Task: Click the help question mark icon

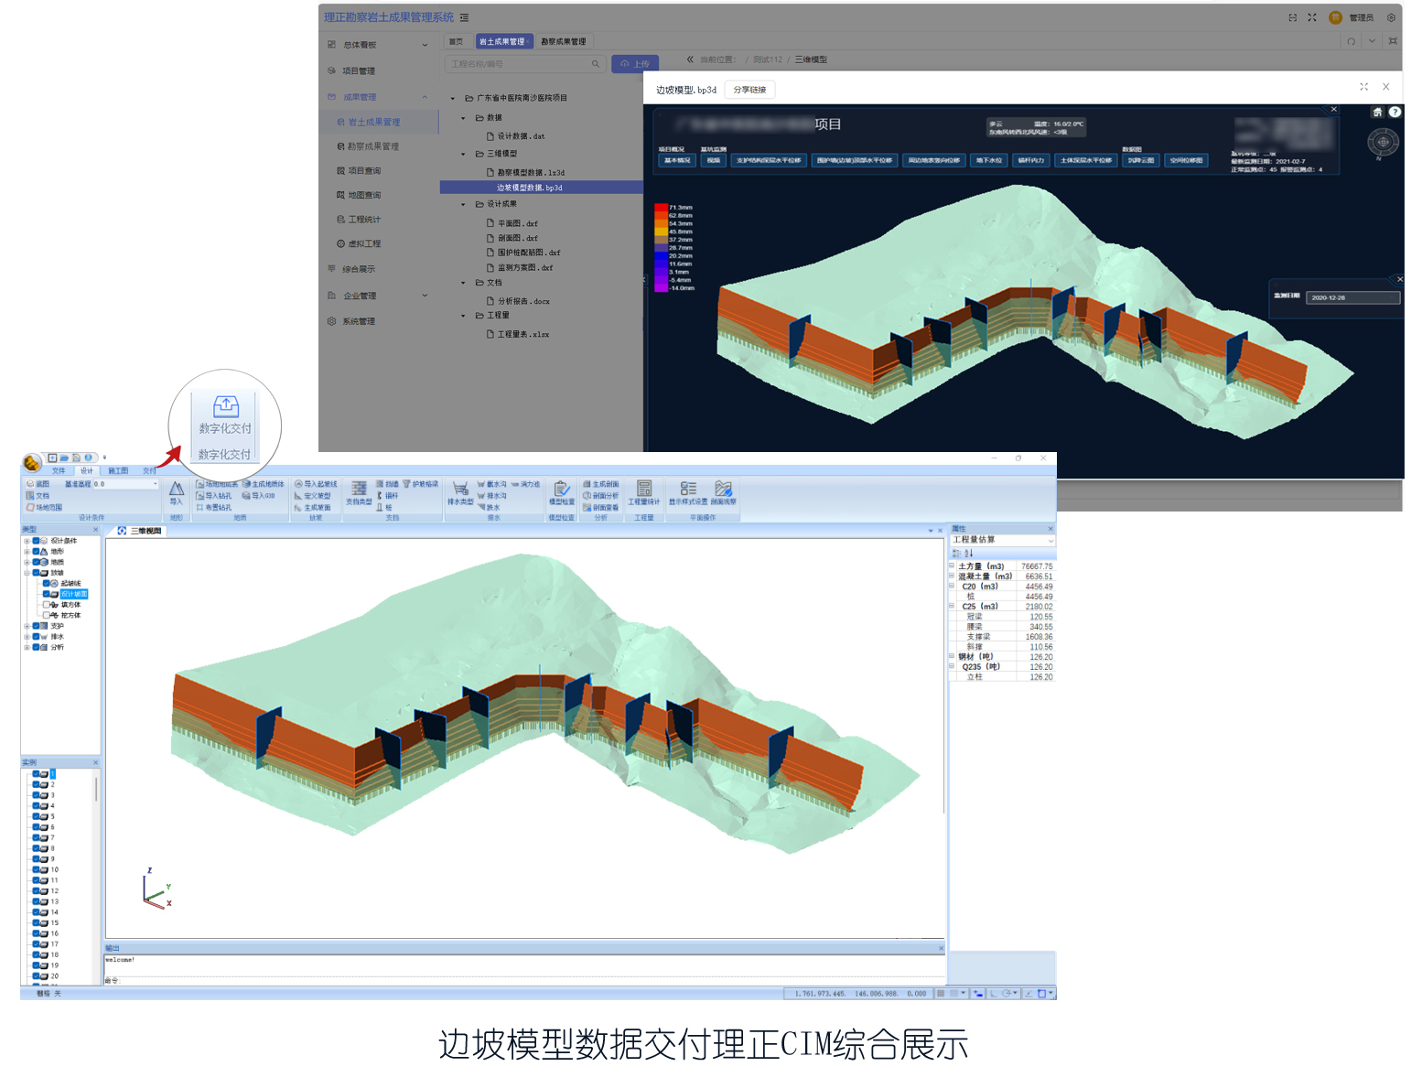Action: click(1395, 113)
